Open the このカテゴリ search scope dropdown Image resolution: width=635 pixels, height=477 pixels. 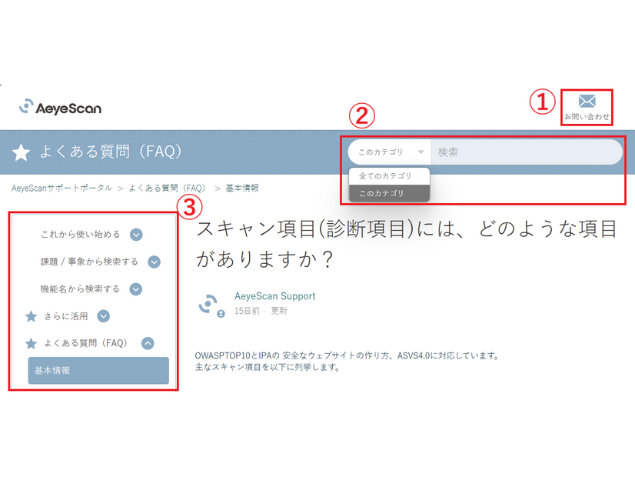coord(391,152)
